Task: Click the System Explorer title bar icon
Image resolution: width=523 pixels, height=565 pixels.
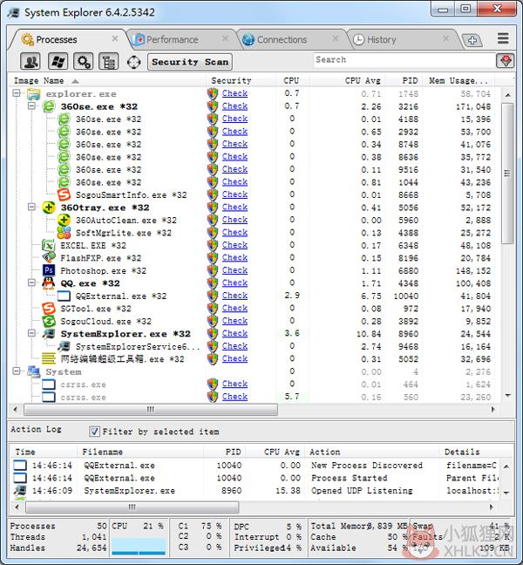Action: coord(14,12)
